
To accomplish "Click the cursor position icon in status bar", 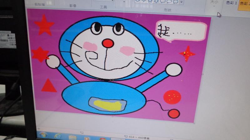I will 39,128.
